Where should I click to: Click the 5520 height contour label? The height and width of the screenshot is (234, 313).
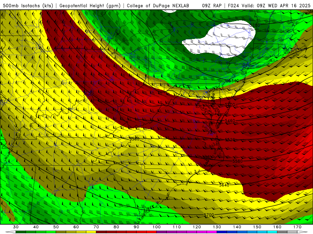[x=230, y=140]
